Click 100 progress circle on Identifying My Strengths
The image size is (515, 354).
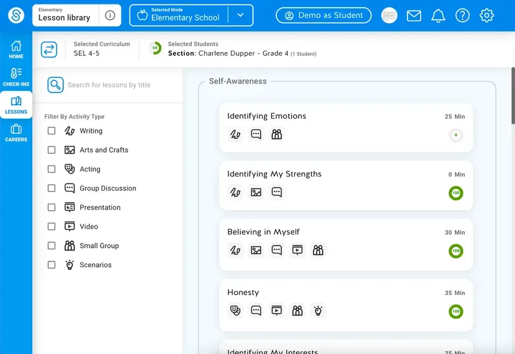456,193
